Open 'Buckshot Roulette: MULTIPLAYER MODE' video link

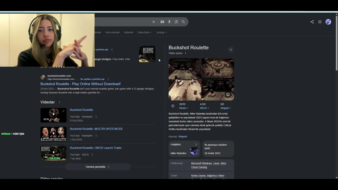[x=96, y=129]
